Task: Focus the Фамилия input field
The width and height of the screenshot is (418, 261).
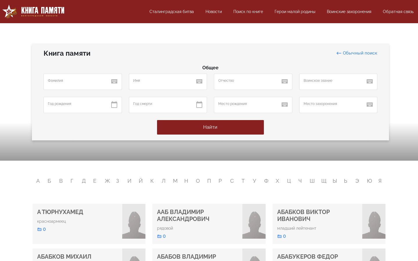Action: (x=83, y=82)
